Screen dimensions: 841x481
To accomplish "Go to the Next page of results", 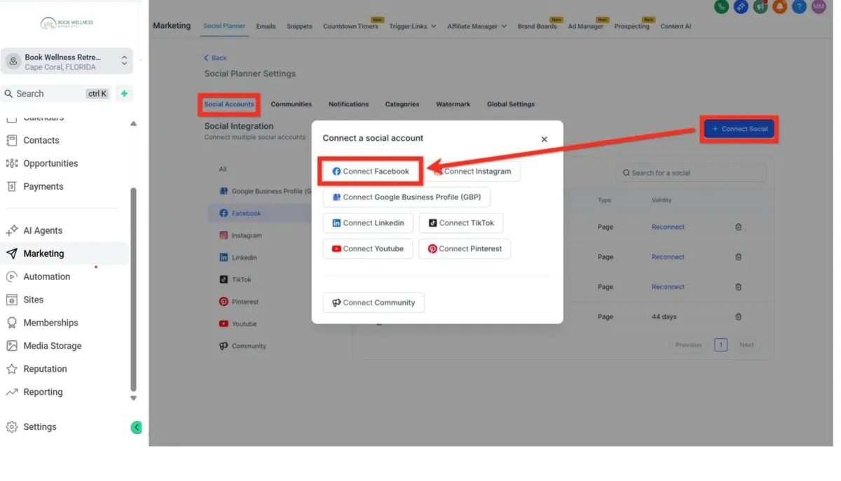I will [x=746, y=345].
